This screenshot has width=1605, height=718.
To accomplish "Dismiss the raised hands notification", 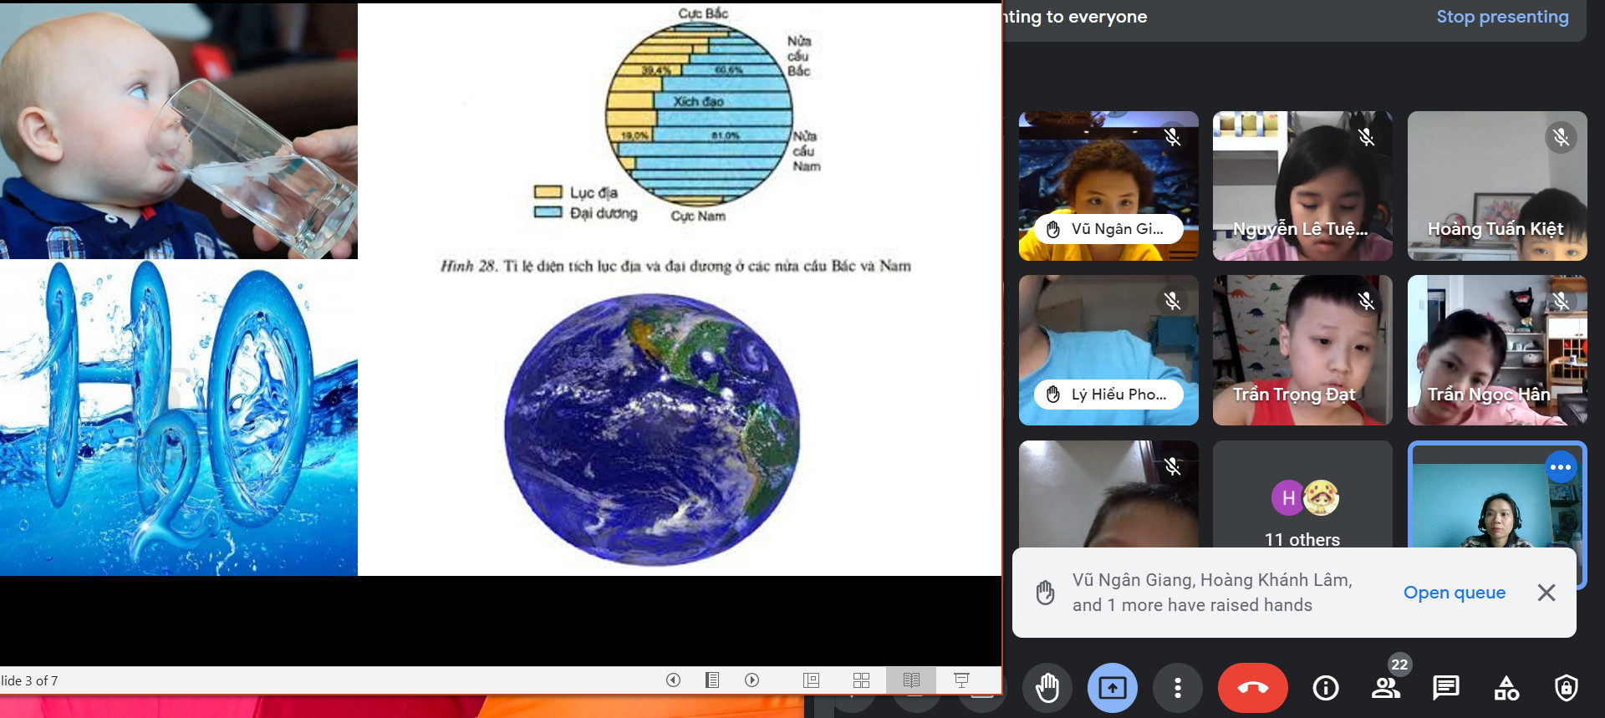I will [1546, 593].
